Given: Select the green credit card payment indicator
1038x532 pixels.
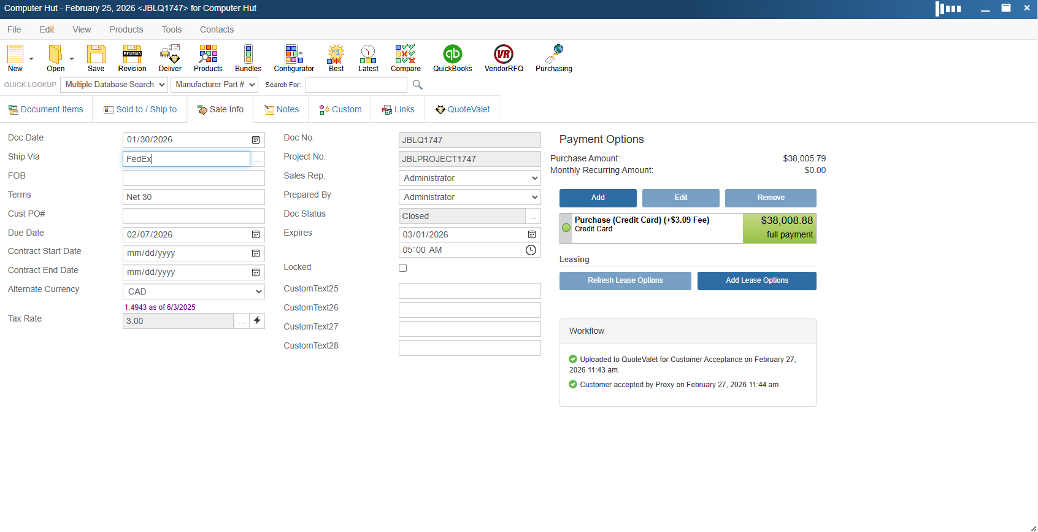Looking at the screenshot, I should [x=566, y=228].
